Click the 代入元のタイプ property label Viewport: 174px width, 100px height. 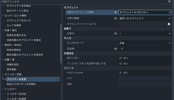[75, 43]
